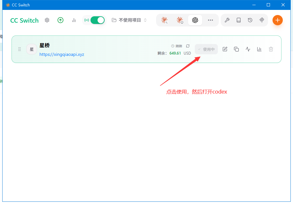
Task: Click the 使用中 status button
Action: click(x=206, y=49)
